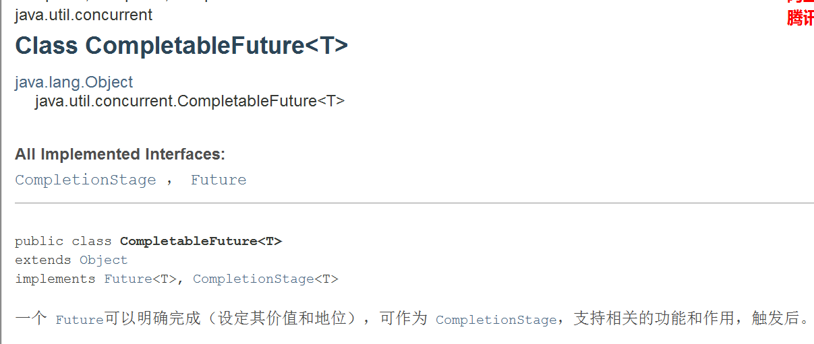814x344 pixels.
Task: Click CompletionStage under All Implemented Interfaces
Action: 86,180
